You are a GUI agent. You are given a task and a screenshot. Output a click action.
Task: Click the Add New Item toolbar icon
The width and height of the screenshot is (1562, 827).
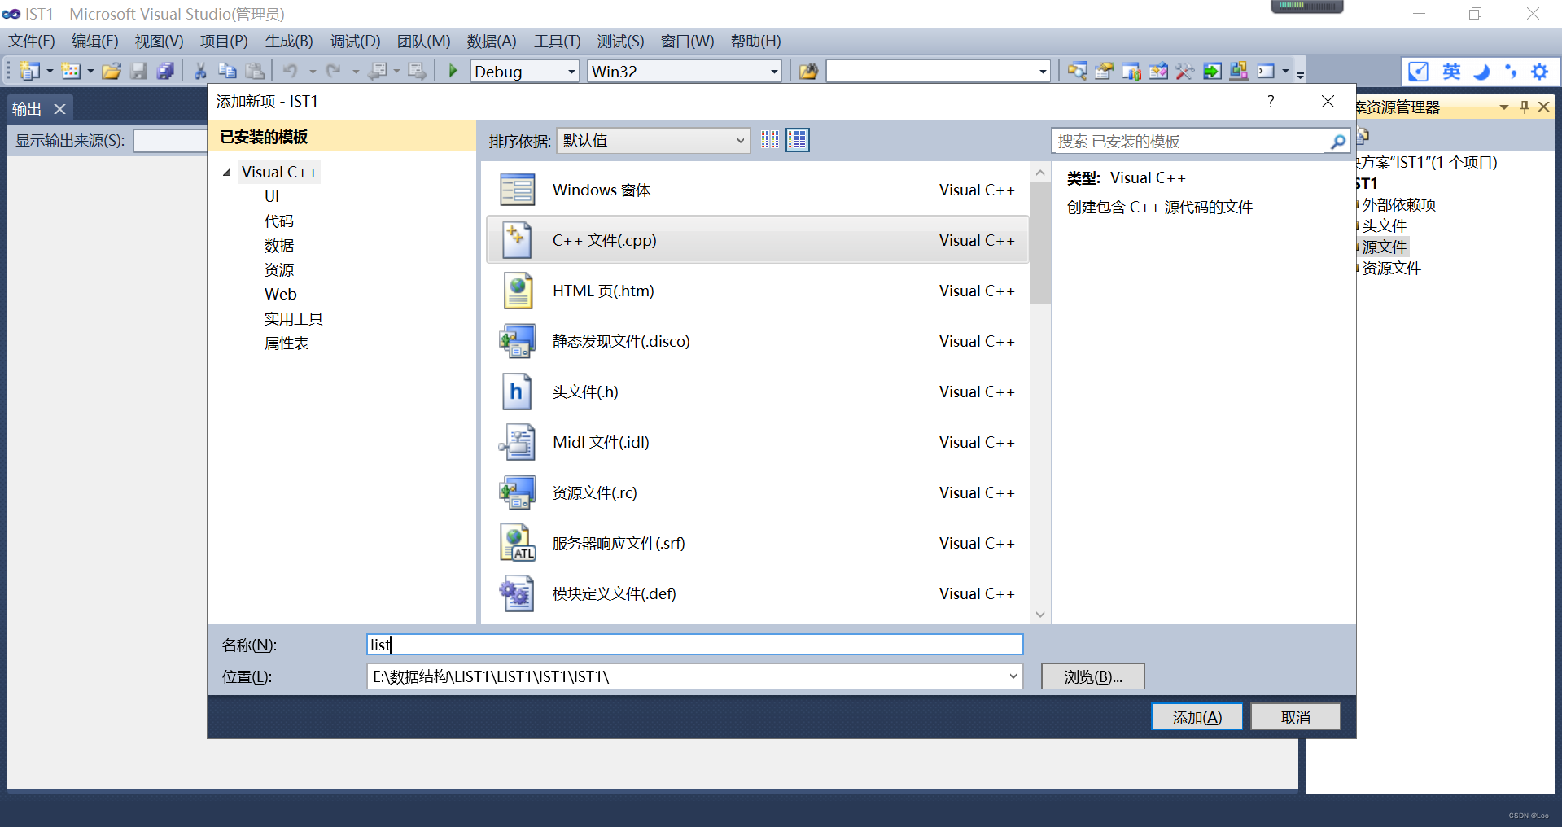71,72
